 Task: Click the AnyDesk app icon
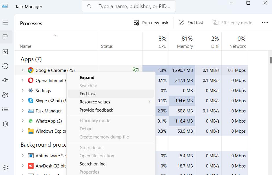tap(31, 166)
